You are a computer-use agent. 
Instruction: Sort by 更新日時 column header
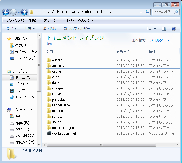pyautogui.click(x=123, y=52)
